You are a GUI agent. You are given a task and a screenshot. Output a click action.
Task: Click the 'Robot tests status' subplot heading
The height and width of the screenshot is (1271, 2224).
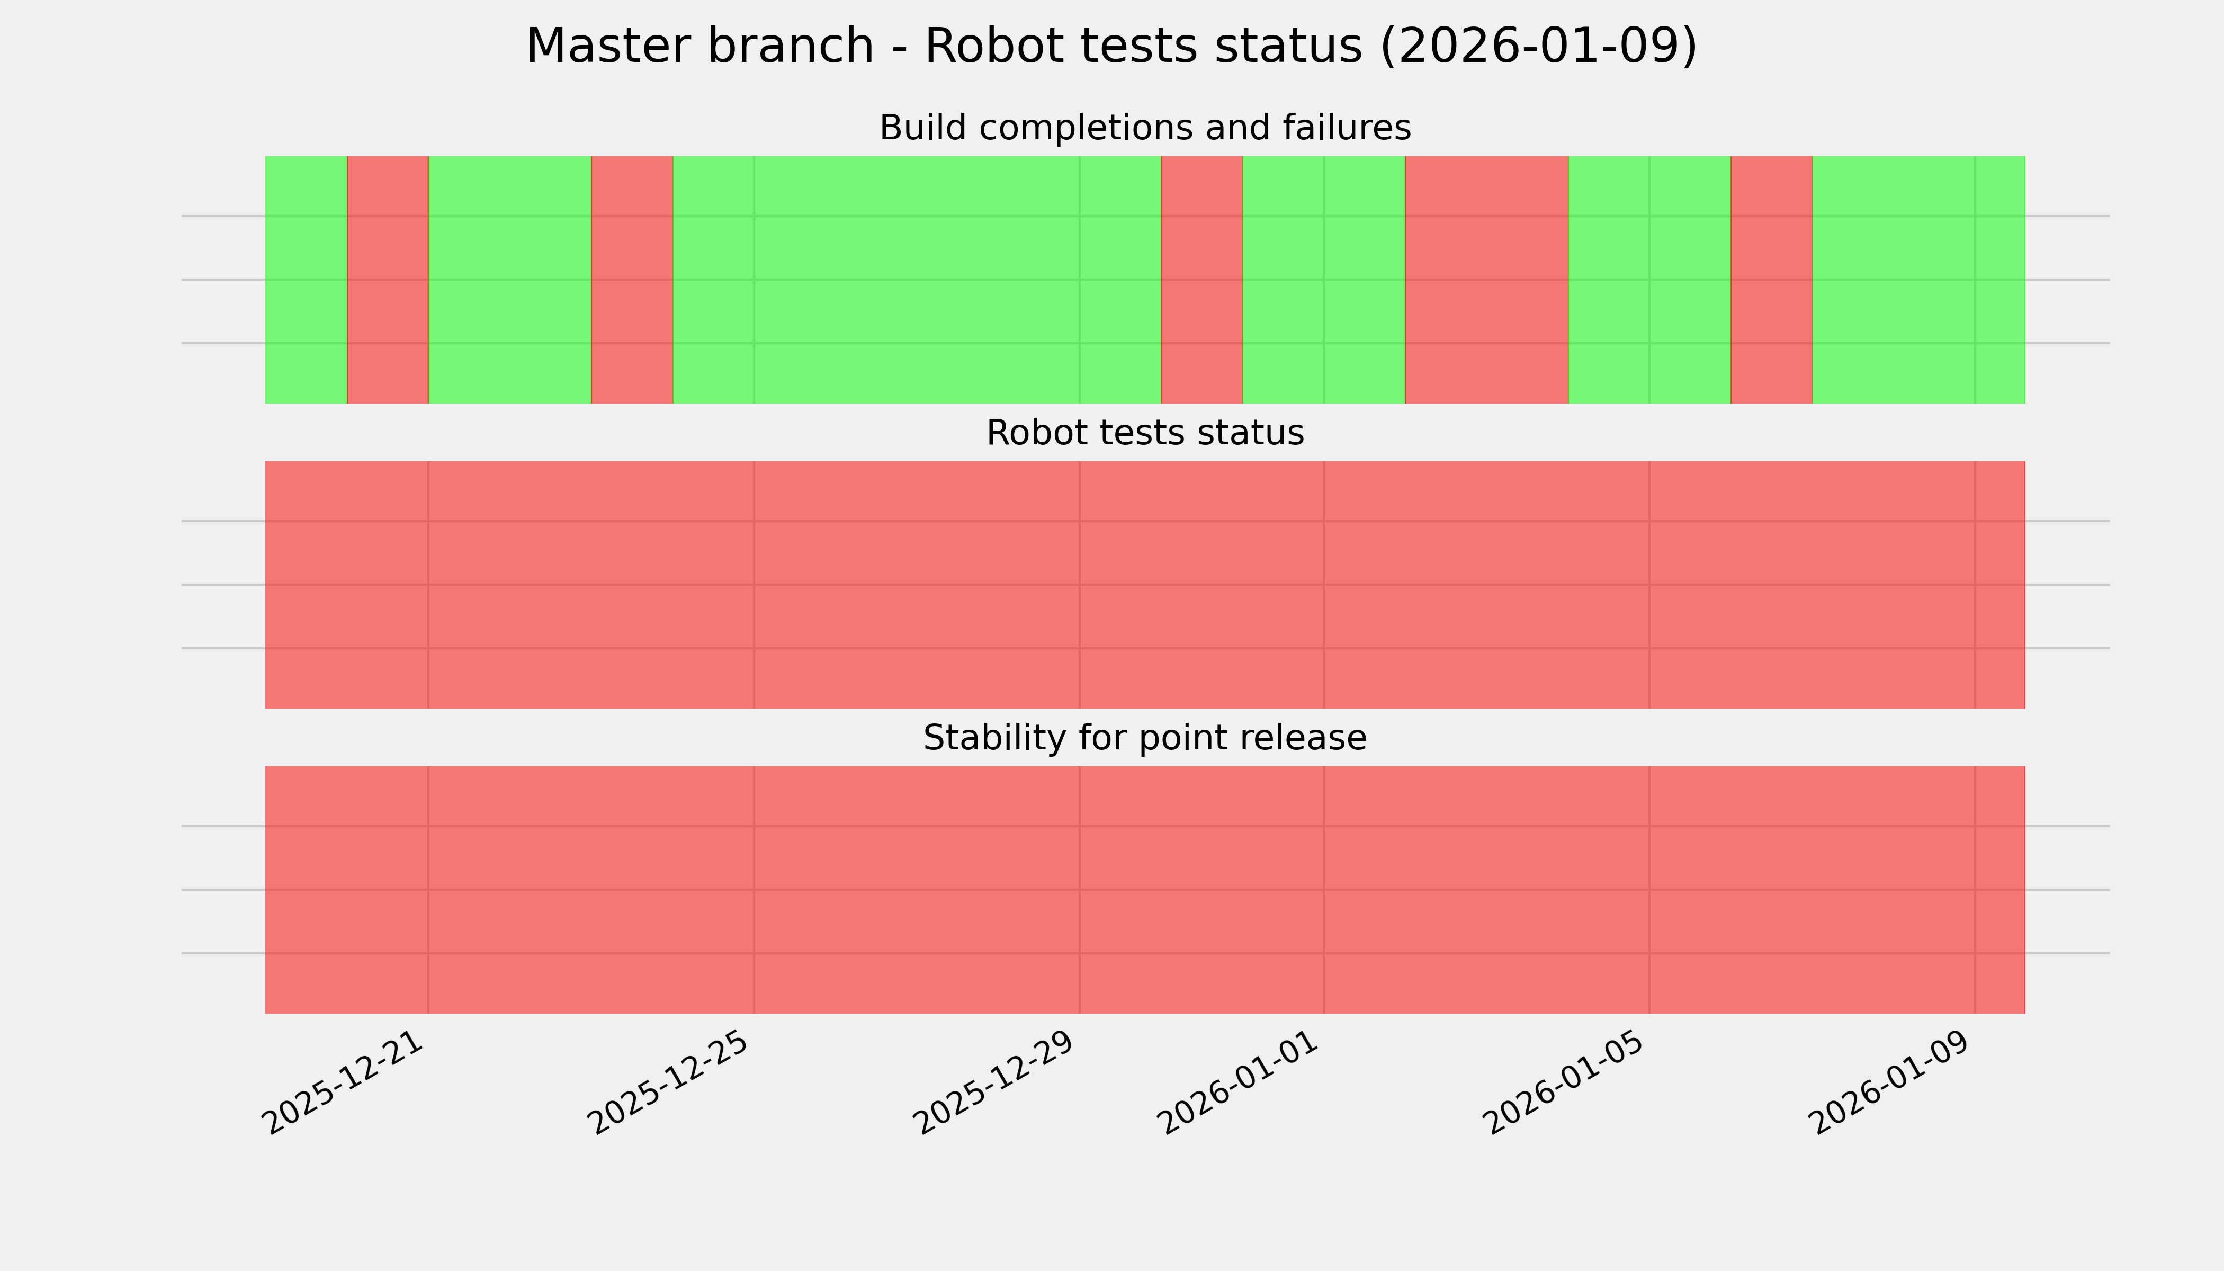point(1144,433)
